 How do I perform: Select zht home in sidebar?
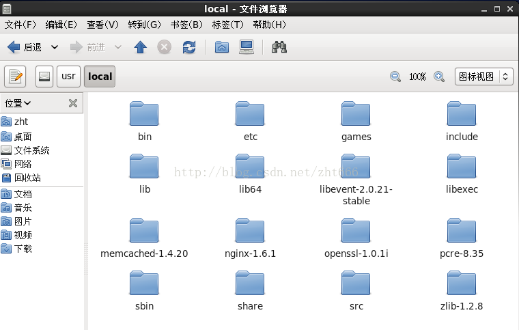(42, 122)
